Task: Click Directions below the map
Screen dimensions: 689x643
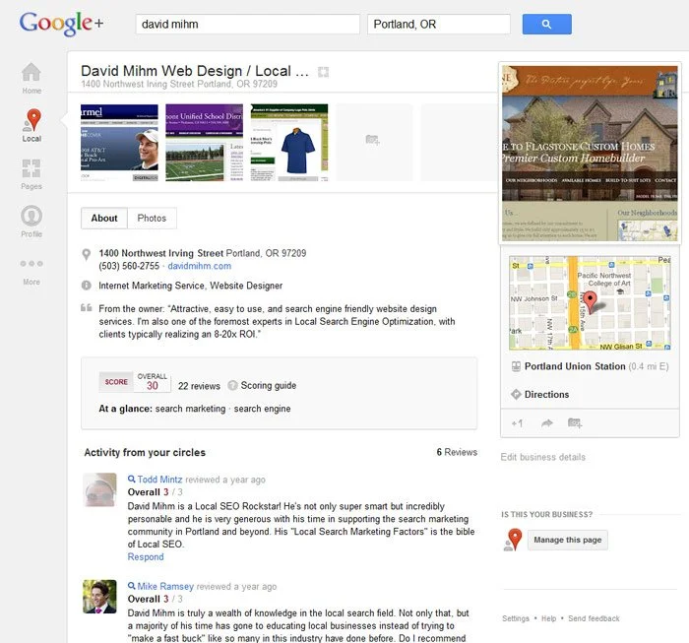Action: 546,394
